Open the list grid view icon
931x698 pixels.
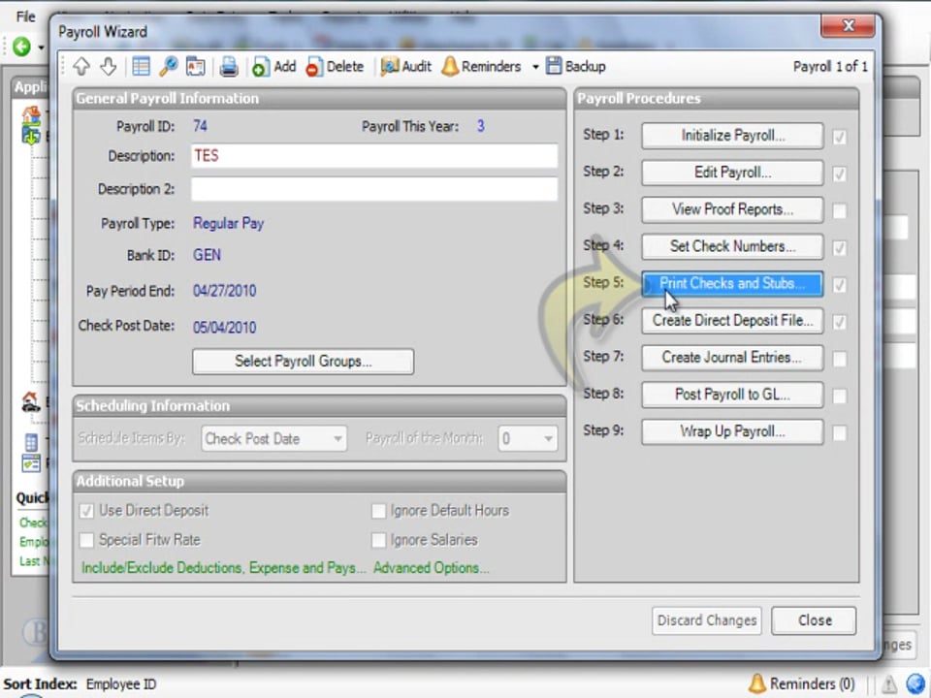tap(141, 67)
